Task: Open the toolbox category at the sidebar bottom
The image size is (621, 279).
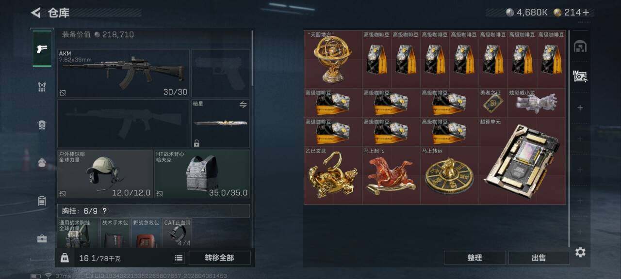Action: tap(42, 238)
